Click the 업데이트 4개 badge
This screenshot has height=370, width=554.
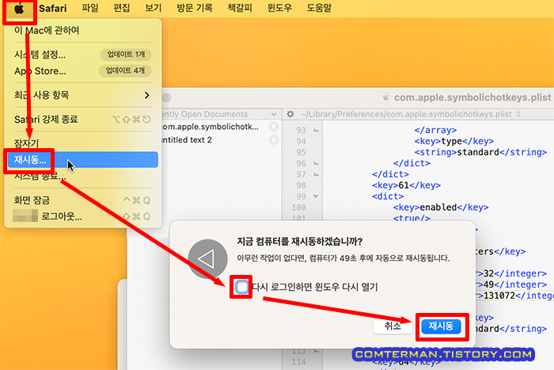tap(125, 71)
